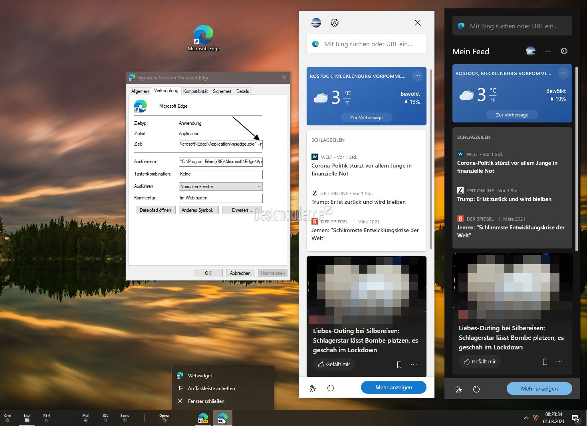Switch to Celsius in light widget weather
This screenshot has width=587, height=426.
coord(347,93)
